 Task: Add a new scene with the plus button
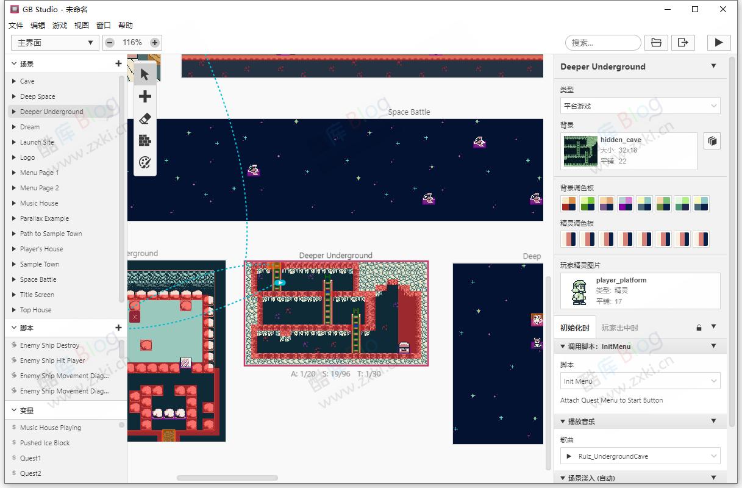point(118,63)
